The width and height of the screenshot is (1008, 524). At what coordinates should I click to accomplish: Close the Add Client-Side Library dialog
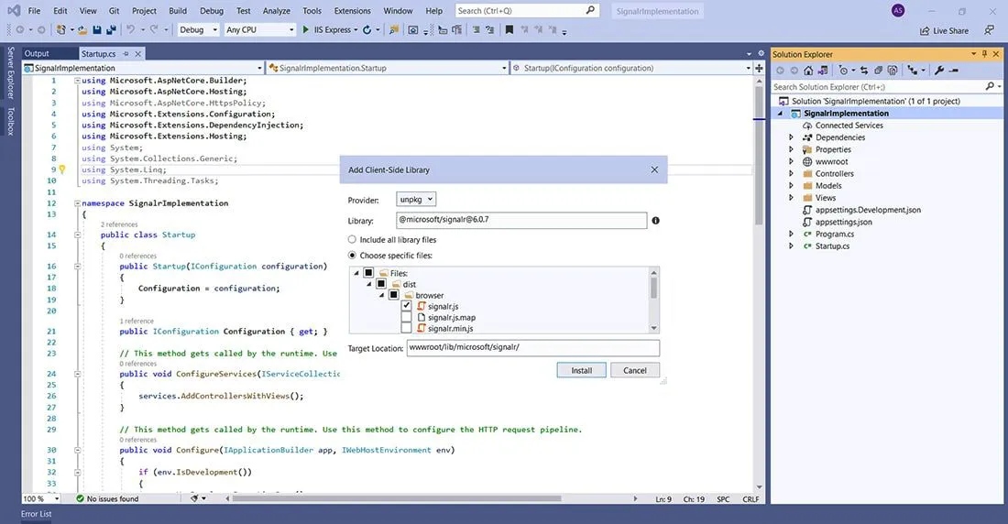pyautogui.click(x=654, y=169)
